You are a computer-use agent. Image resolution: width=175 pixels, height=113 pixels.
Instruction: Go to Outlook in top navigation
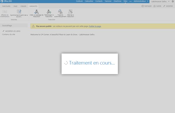(79, 1)
